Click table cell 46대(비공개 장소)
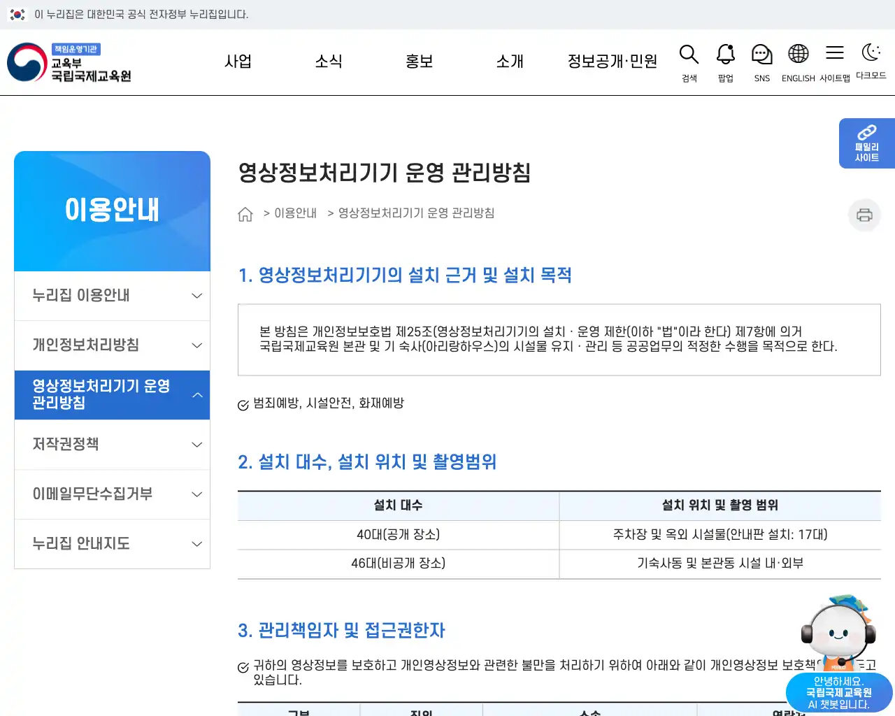 pyautogui.click(x=399, y=564)
